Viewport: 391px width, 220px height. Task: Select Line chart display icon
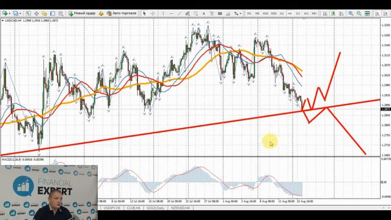[x=342, y=13]
